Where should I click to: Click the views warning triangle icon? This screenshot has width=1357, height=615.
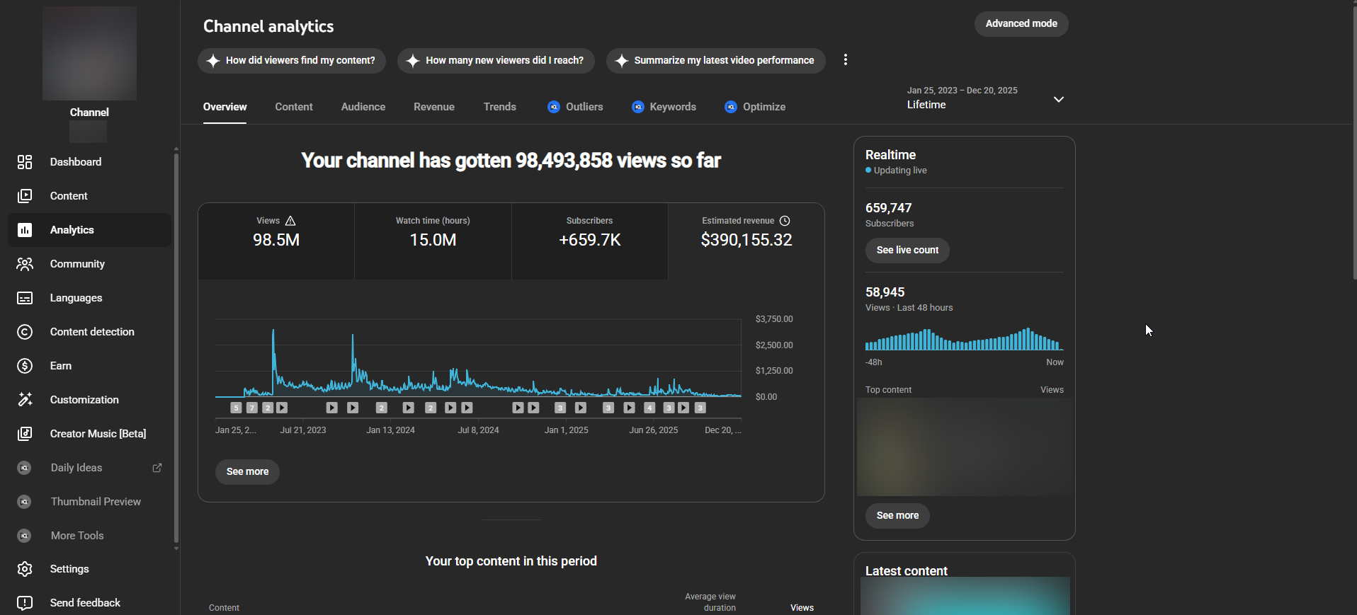coord(290,221)
